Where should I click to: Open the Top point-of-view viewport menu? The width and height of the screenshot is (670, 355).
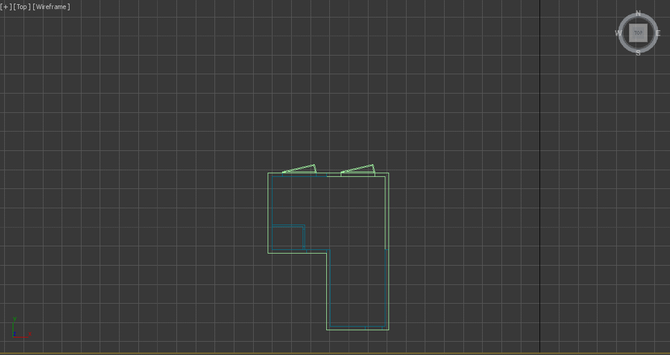click(x=21, y=7)
